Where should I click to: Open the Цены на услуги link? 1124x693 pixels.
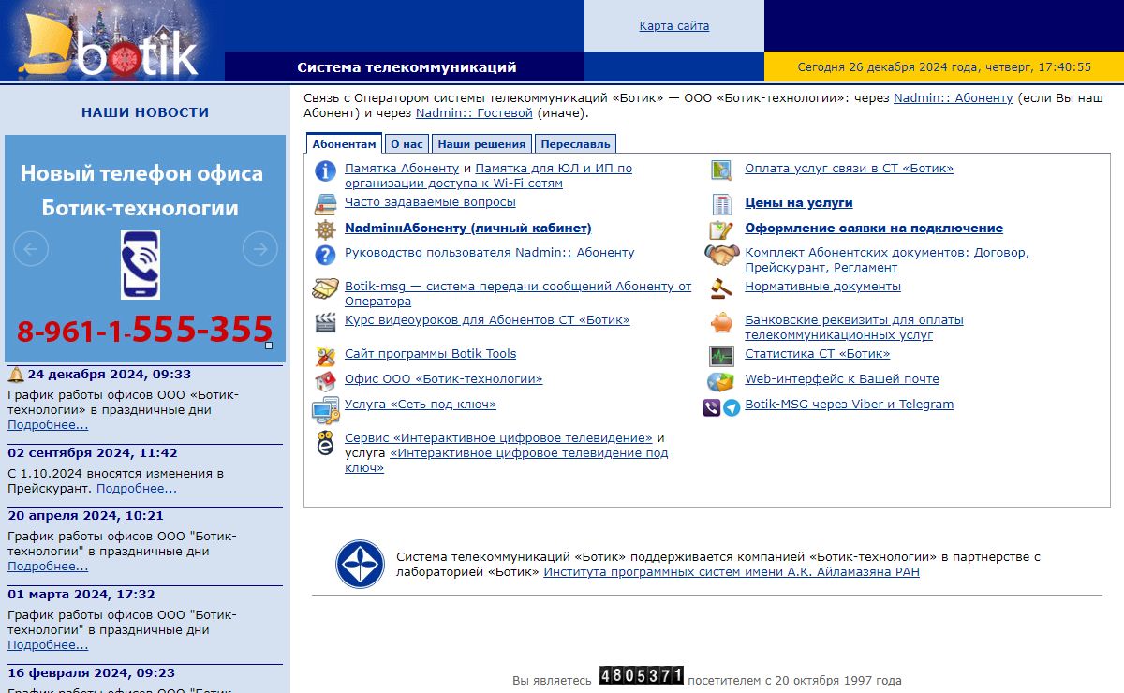pyautogui.click(x=799, y=202)
